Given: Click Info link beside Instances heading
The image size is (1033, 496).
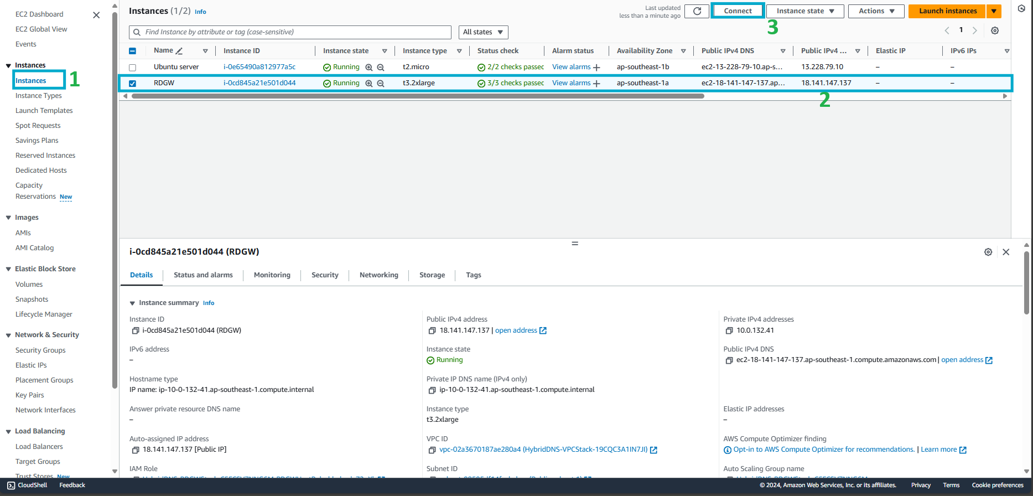Looking at the screenshot, I should click(x=200, y=12).
